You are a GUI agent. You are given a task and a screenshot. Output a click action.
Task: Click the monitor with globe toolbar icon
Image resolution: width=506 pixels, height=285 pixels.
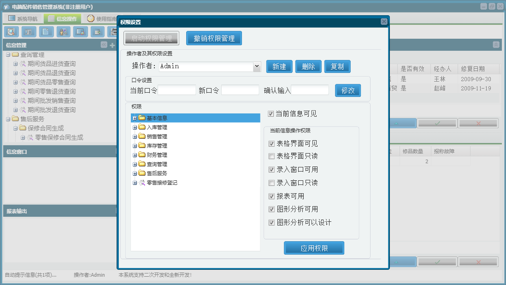pyautogui.click(x=81, y=32)
